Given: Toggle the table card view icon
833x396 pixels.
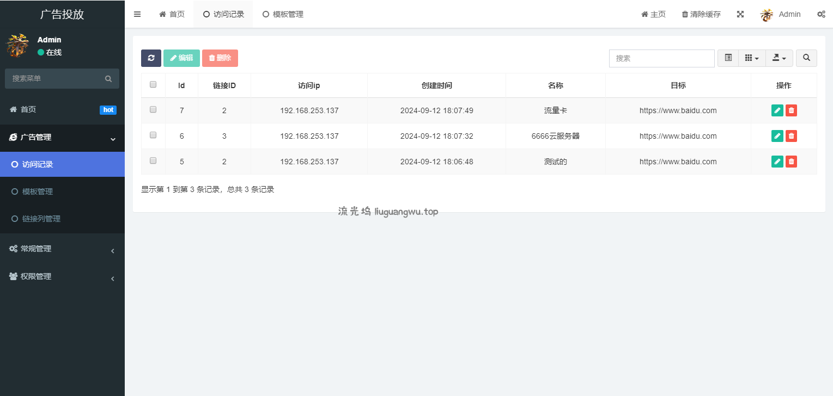Looking at the screenshot, I should pyautogui.click(x=728, y=58).
